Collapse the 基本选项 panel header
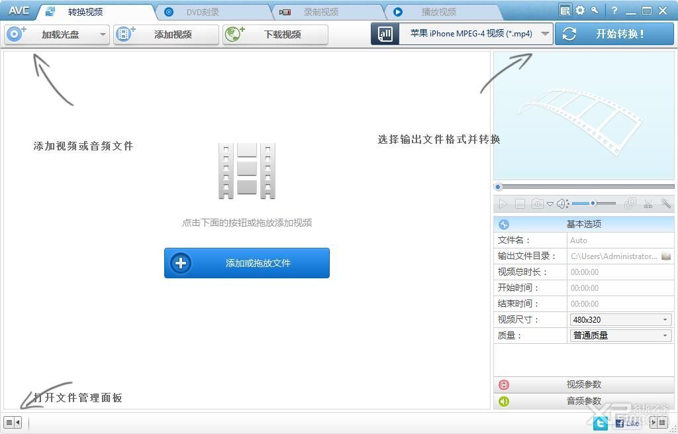The width and height of the screenshot is (678, 434). point(584,224)
